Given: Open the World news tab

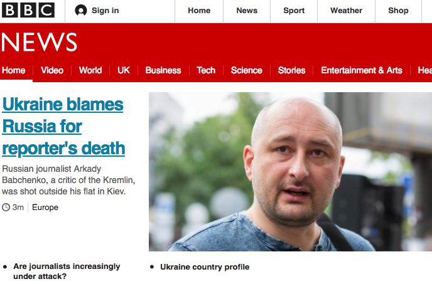Looking at the screenshot, I should [90, 70].
